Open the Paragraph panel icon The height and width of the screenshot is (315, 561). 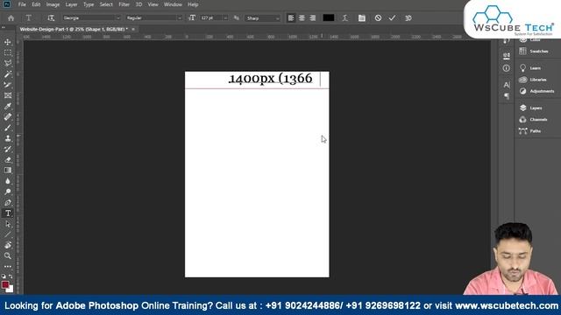tap(507, 96)
